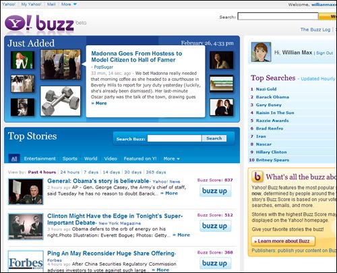This screenshot has height=273, width=337.
Task: Open Willian Max's avatar picture
Action: point(261,52)
